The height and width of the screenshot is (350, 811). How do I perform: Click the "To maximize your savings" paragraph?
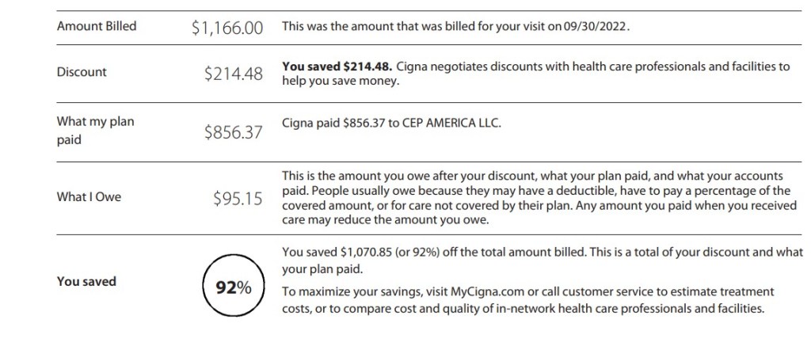point(523,300)
